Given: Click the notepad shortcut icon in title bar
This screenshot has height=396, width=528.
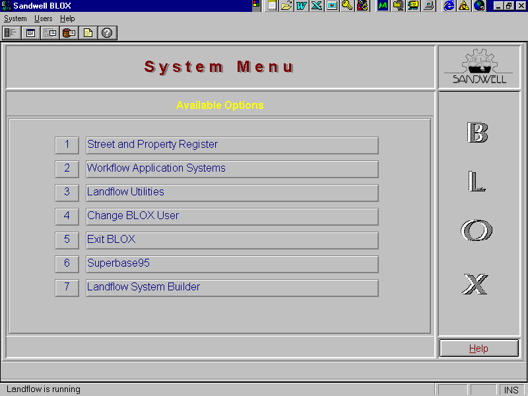Looking at the screenshot, I should 271,5.
